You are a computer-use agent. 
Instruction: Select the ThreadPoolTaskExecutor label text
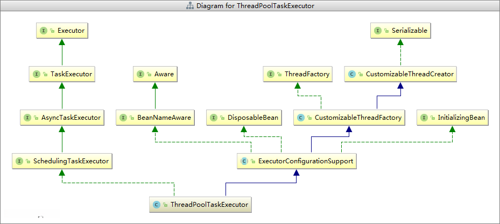click(209, 205)
